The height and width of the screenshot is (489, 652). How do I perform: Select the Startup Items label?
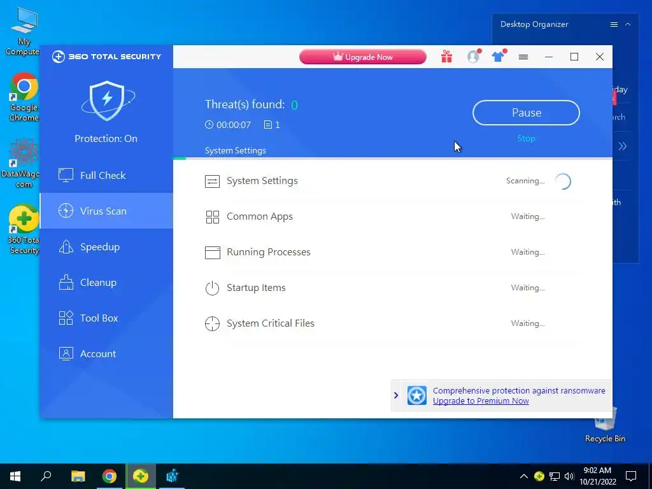click(x=256, y=288)
